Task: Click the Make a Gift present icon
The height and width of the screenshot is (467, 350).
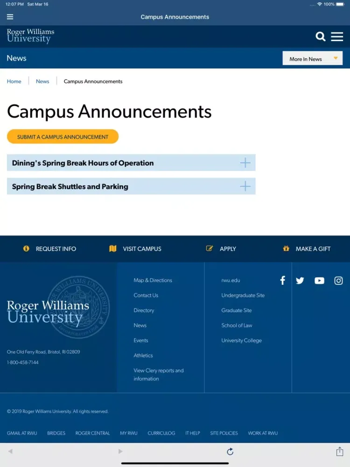Action: pyautogui.click(x=286, y=248)
